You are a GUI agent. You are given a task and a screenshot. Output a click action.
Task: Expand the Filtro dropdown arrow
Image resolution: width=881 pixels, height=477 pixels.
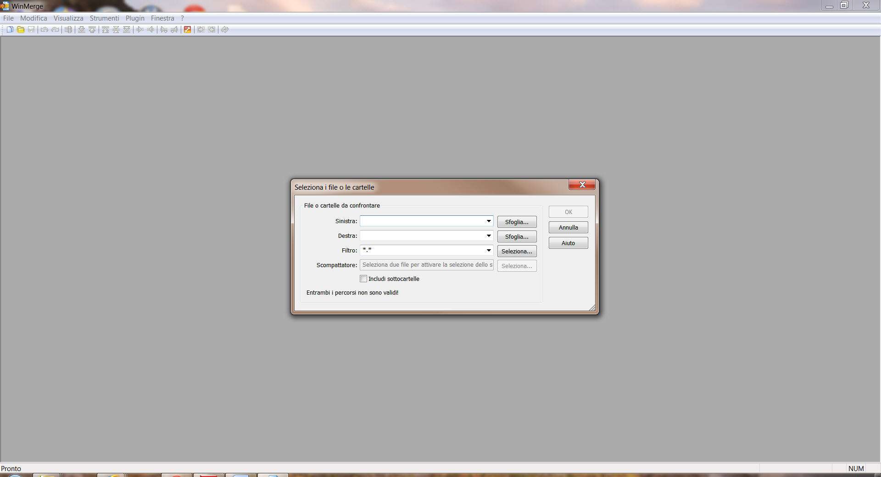tap(489, 250)
